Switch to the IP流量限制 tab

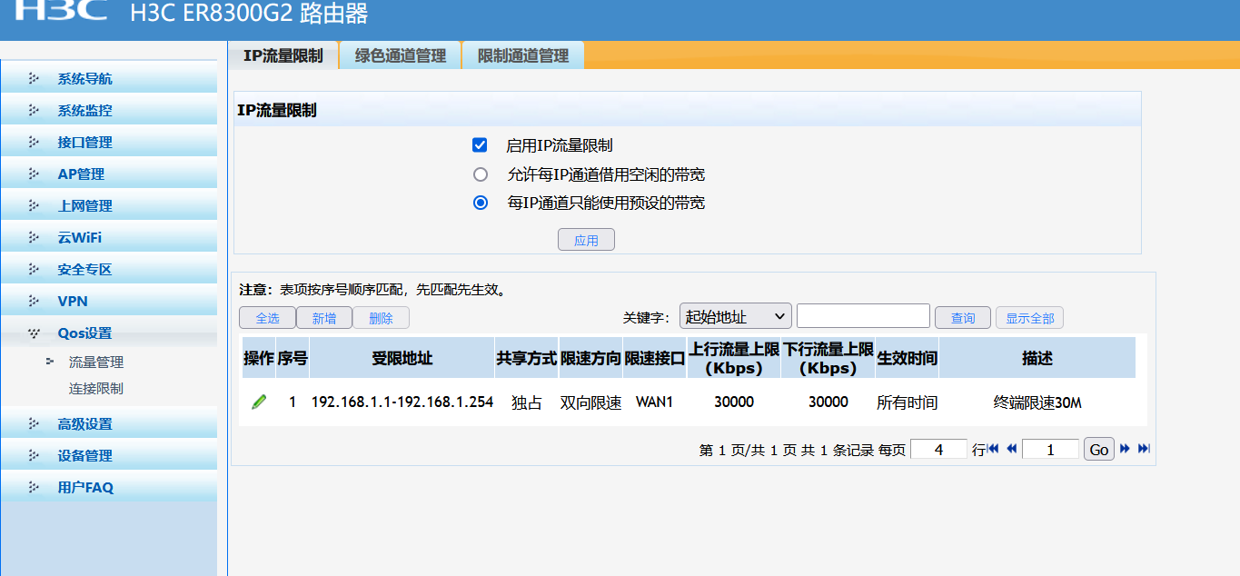pyautogui.click(x=283, y=55)
